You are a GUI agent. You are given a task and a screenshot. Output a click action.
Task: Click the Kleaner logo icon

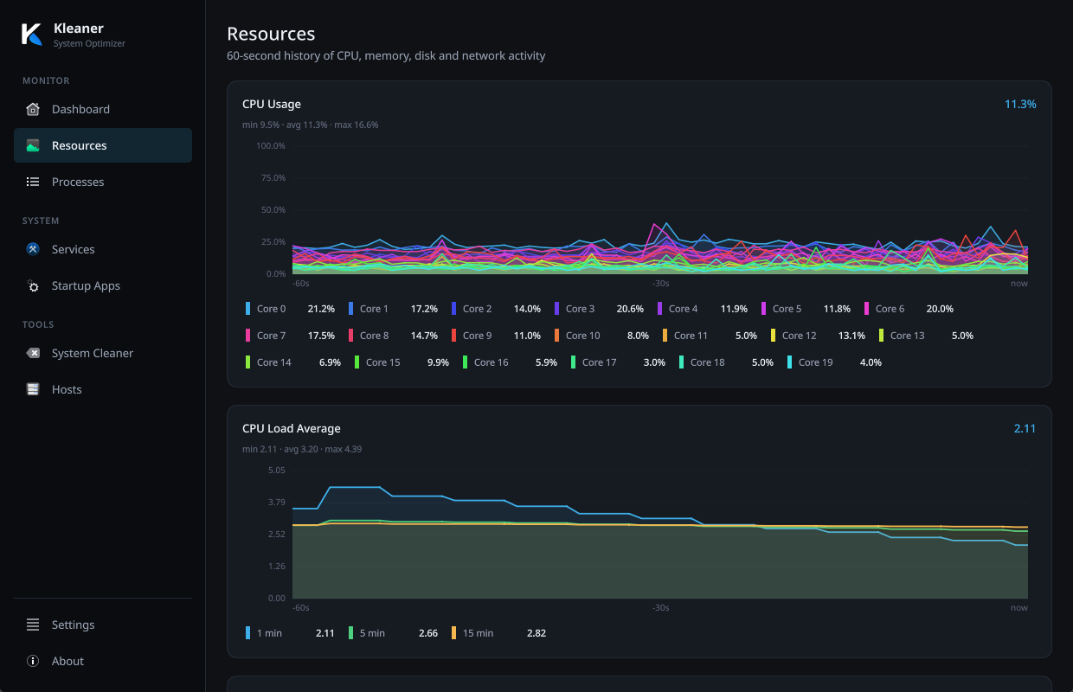(x=32, y=34)
